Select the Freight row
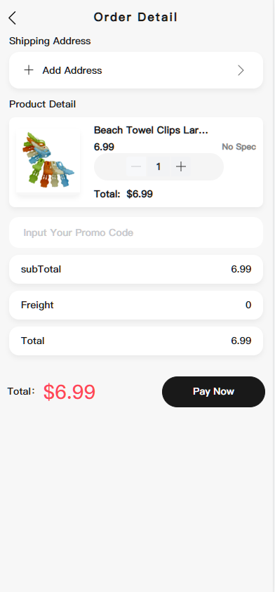 coord(136,305)
